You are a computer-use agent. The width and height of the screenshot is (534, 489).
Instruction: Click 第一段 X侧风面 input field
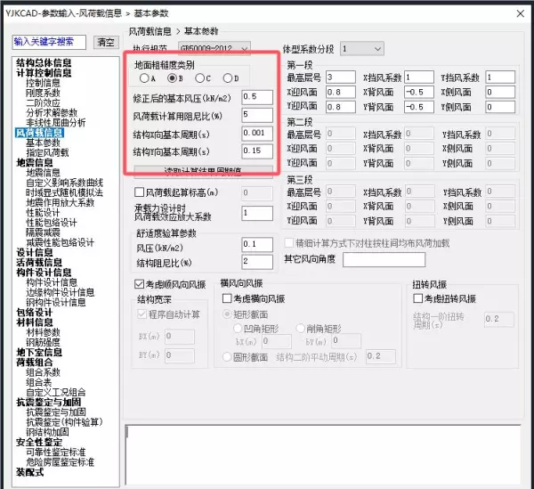500,92
